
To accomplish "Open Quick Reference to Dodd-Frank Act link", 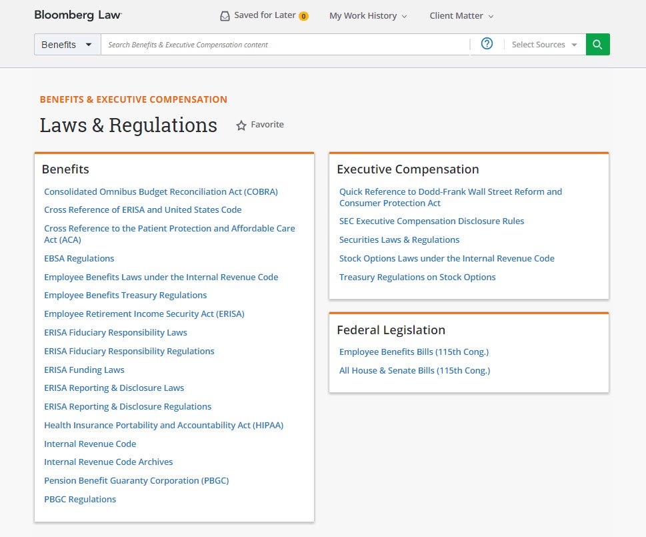I will [x=450, y=197].
